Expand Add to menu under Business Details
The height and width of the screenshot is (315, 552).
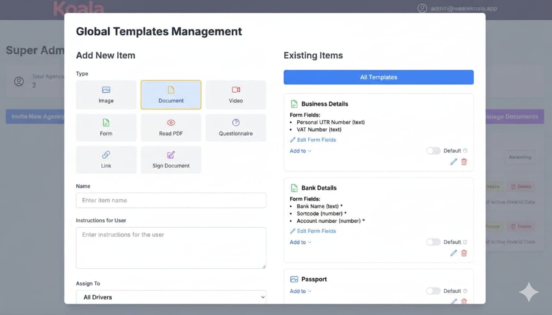click(x=300, y=151)
